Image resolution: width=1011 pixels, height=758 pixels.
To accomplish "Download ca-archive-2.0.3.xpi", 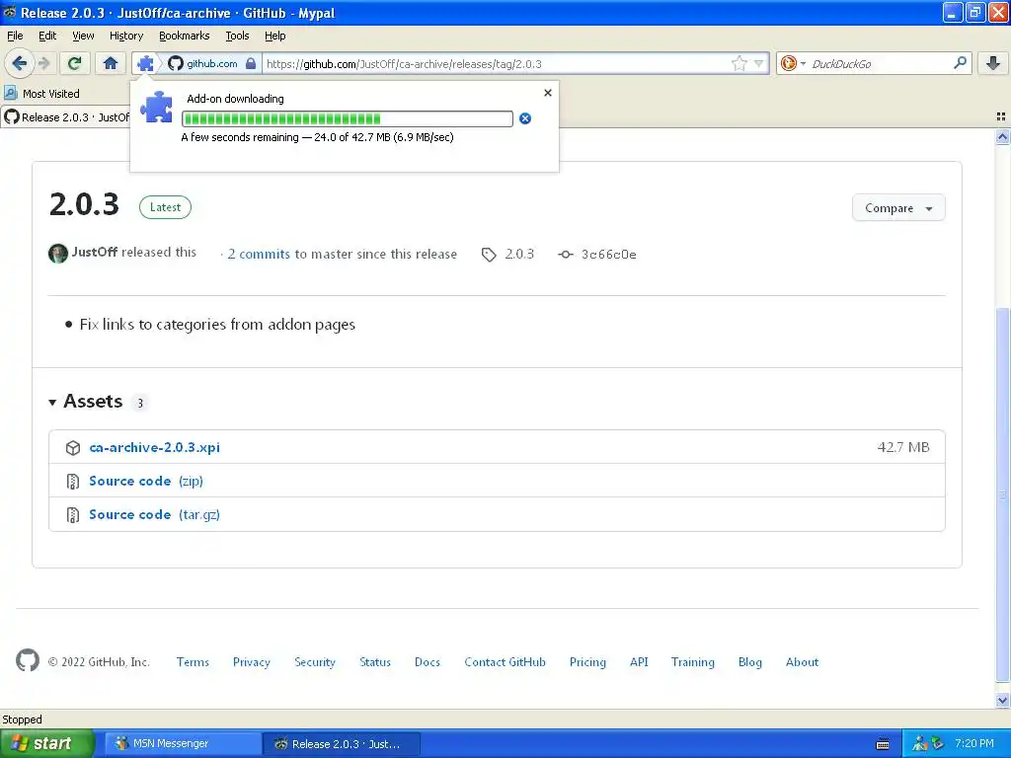I will click(154, 447).
